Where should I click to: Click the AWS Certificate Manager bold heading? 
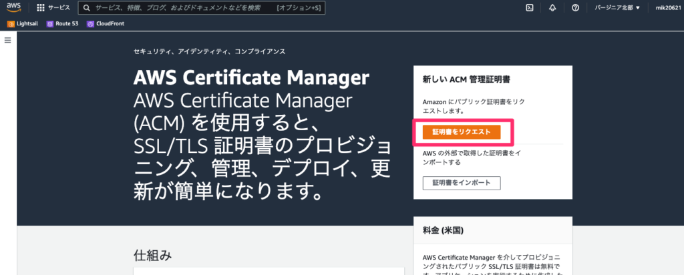pos(252,79)
